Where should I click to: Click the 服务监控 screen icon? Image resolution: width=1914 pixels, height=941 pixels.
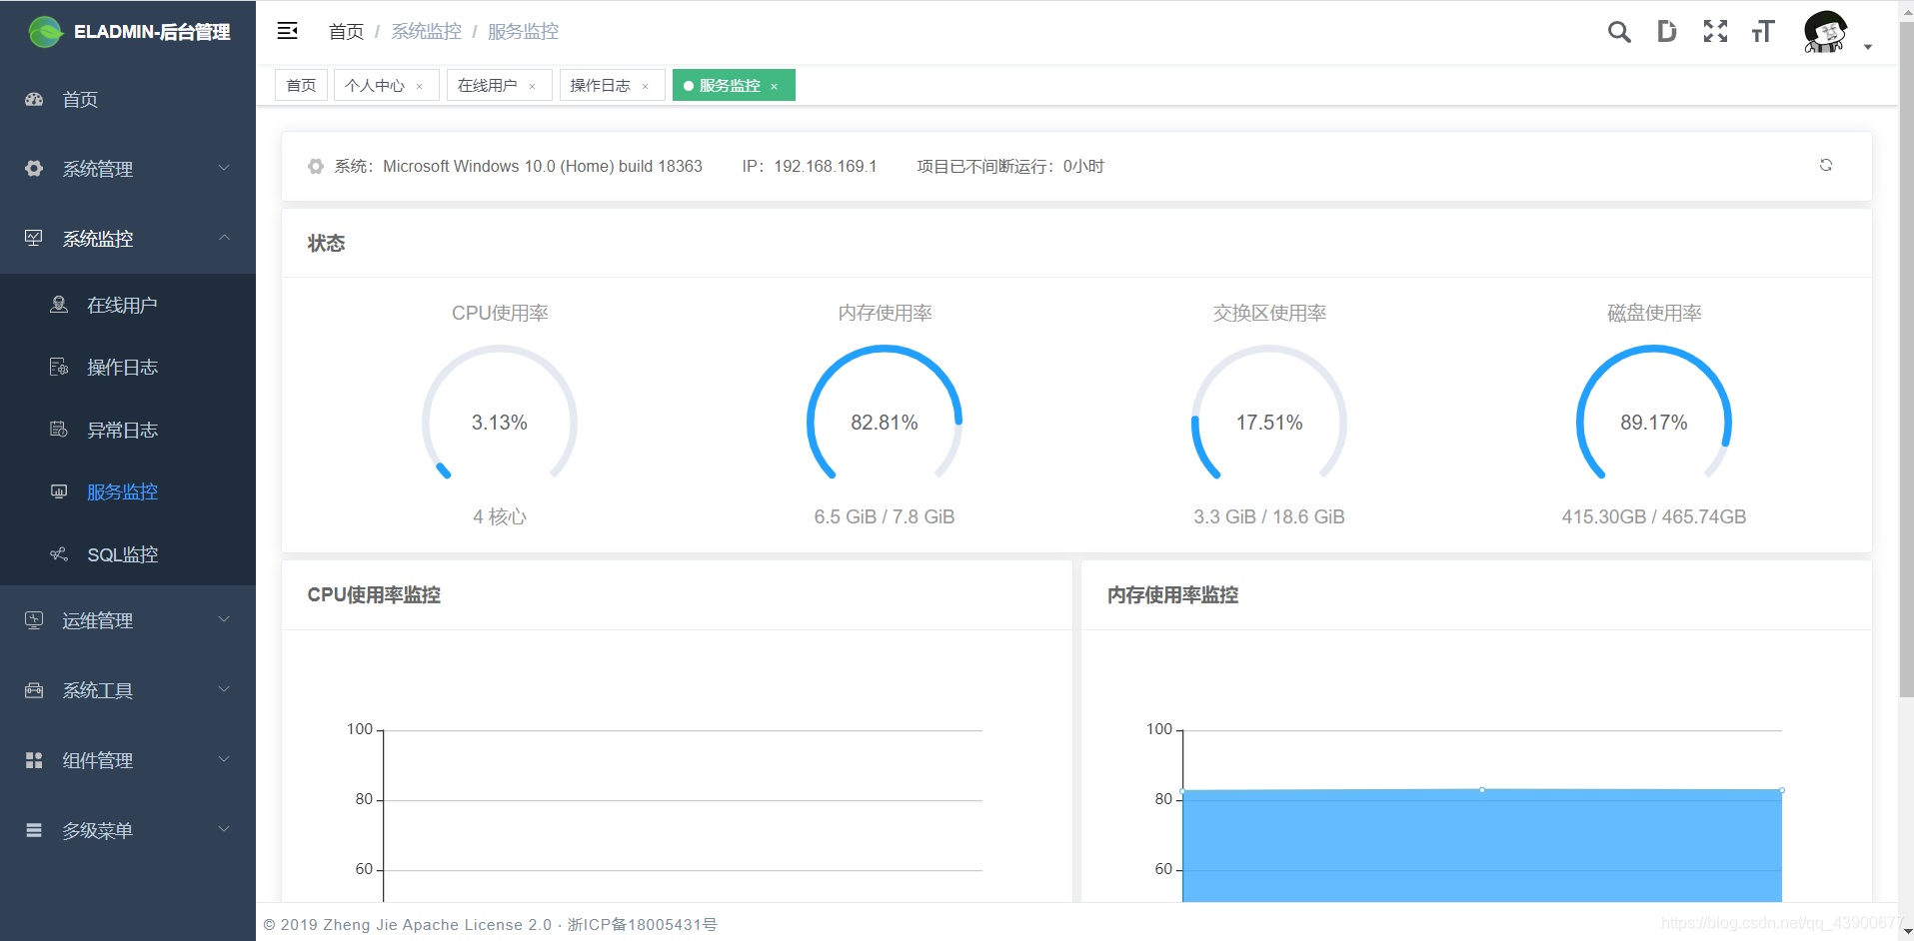[x=59, y=491]
